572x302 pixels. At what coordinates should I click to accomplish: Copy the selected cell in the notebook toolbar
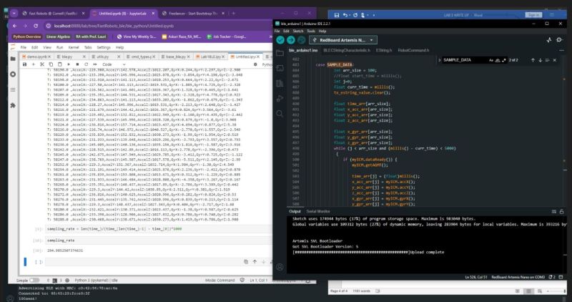[51, 64]
